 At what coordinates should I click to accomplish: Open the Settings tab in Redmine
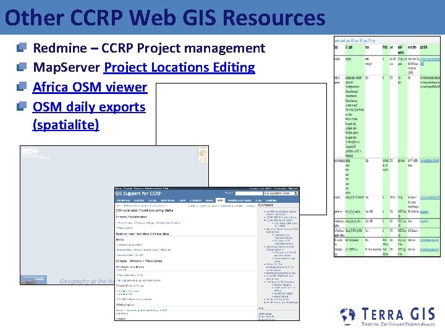[x=271, y=200]
